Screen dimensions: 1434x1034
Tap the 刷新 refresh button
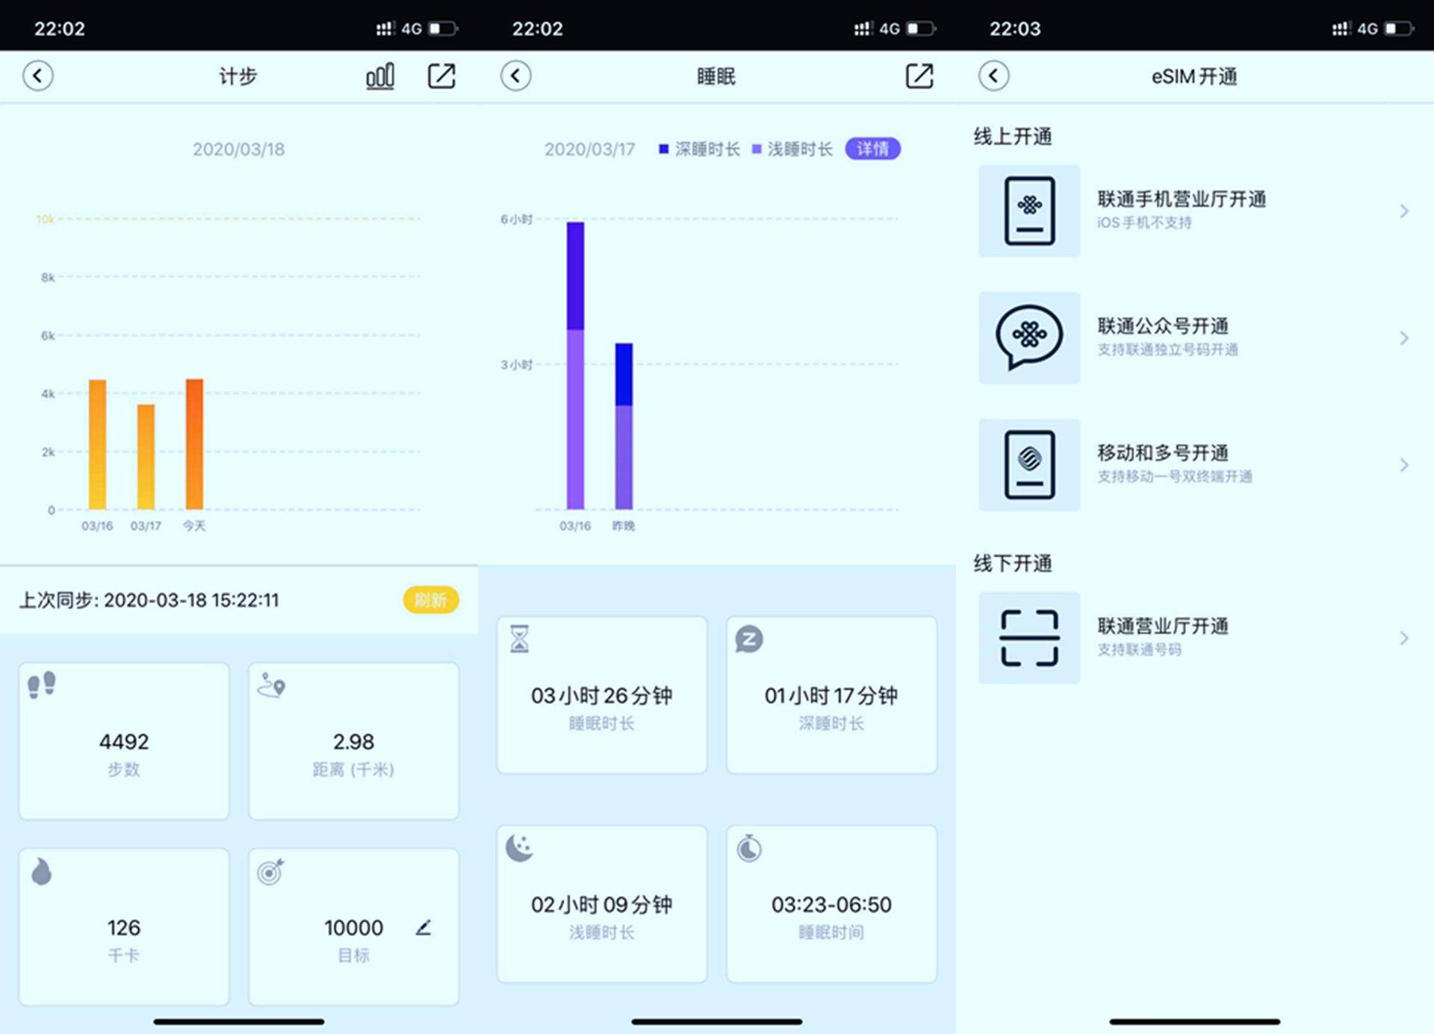[430, 599]
